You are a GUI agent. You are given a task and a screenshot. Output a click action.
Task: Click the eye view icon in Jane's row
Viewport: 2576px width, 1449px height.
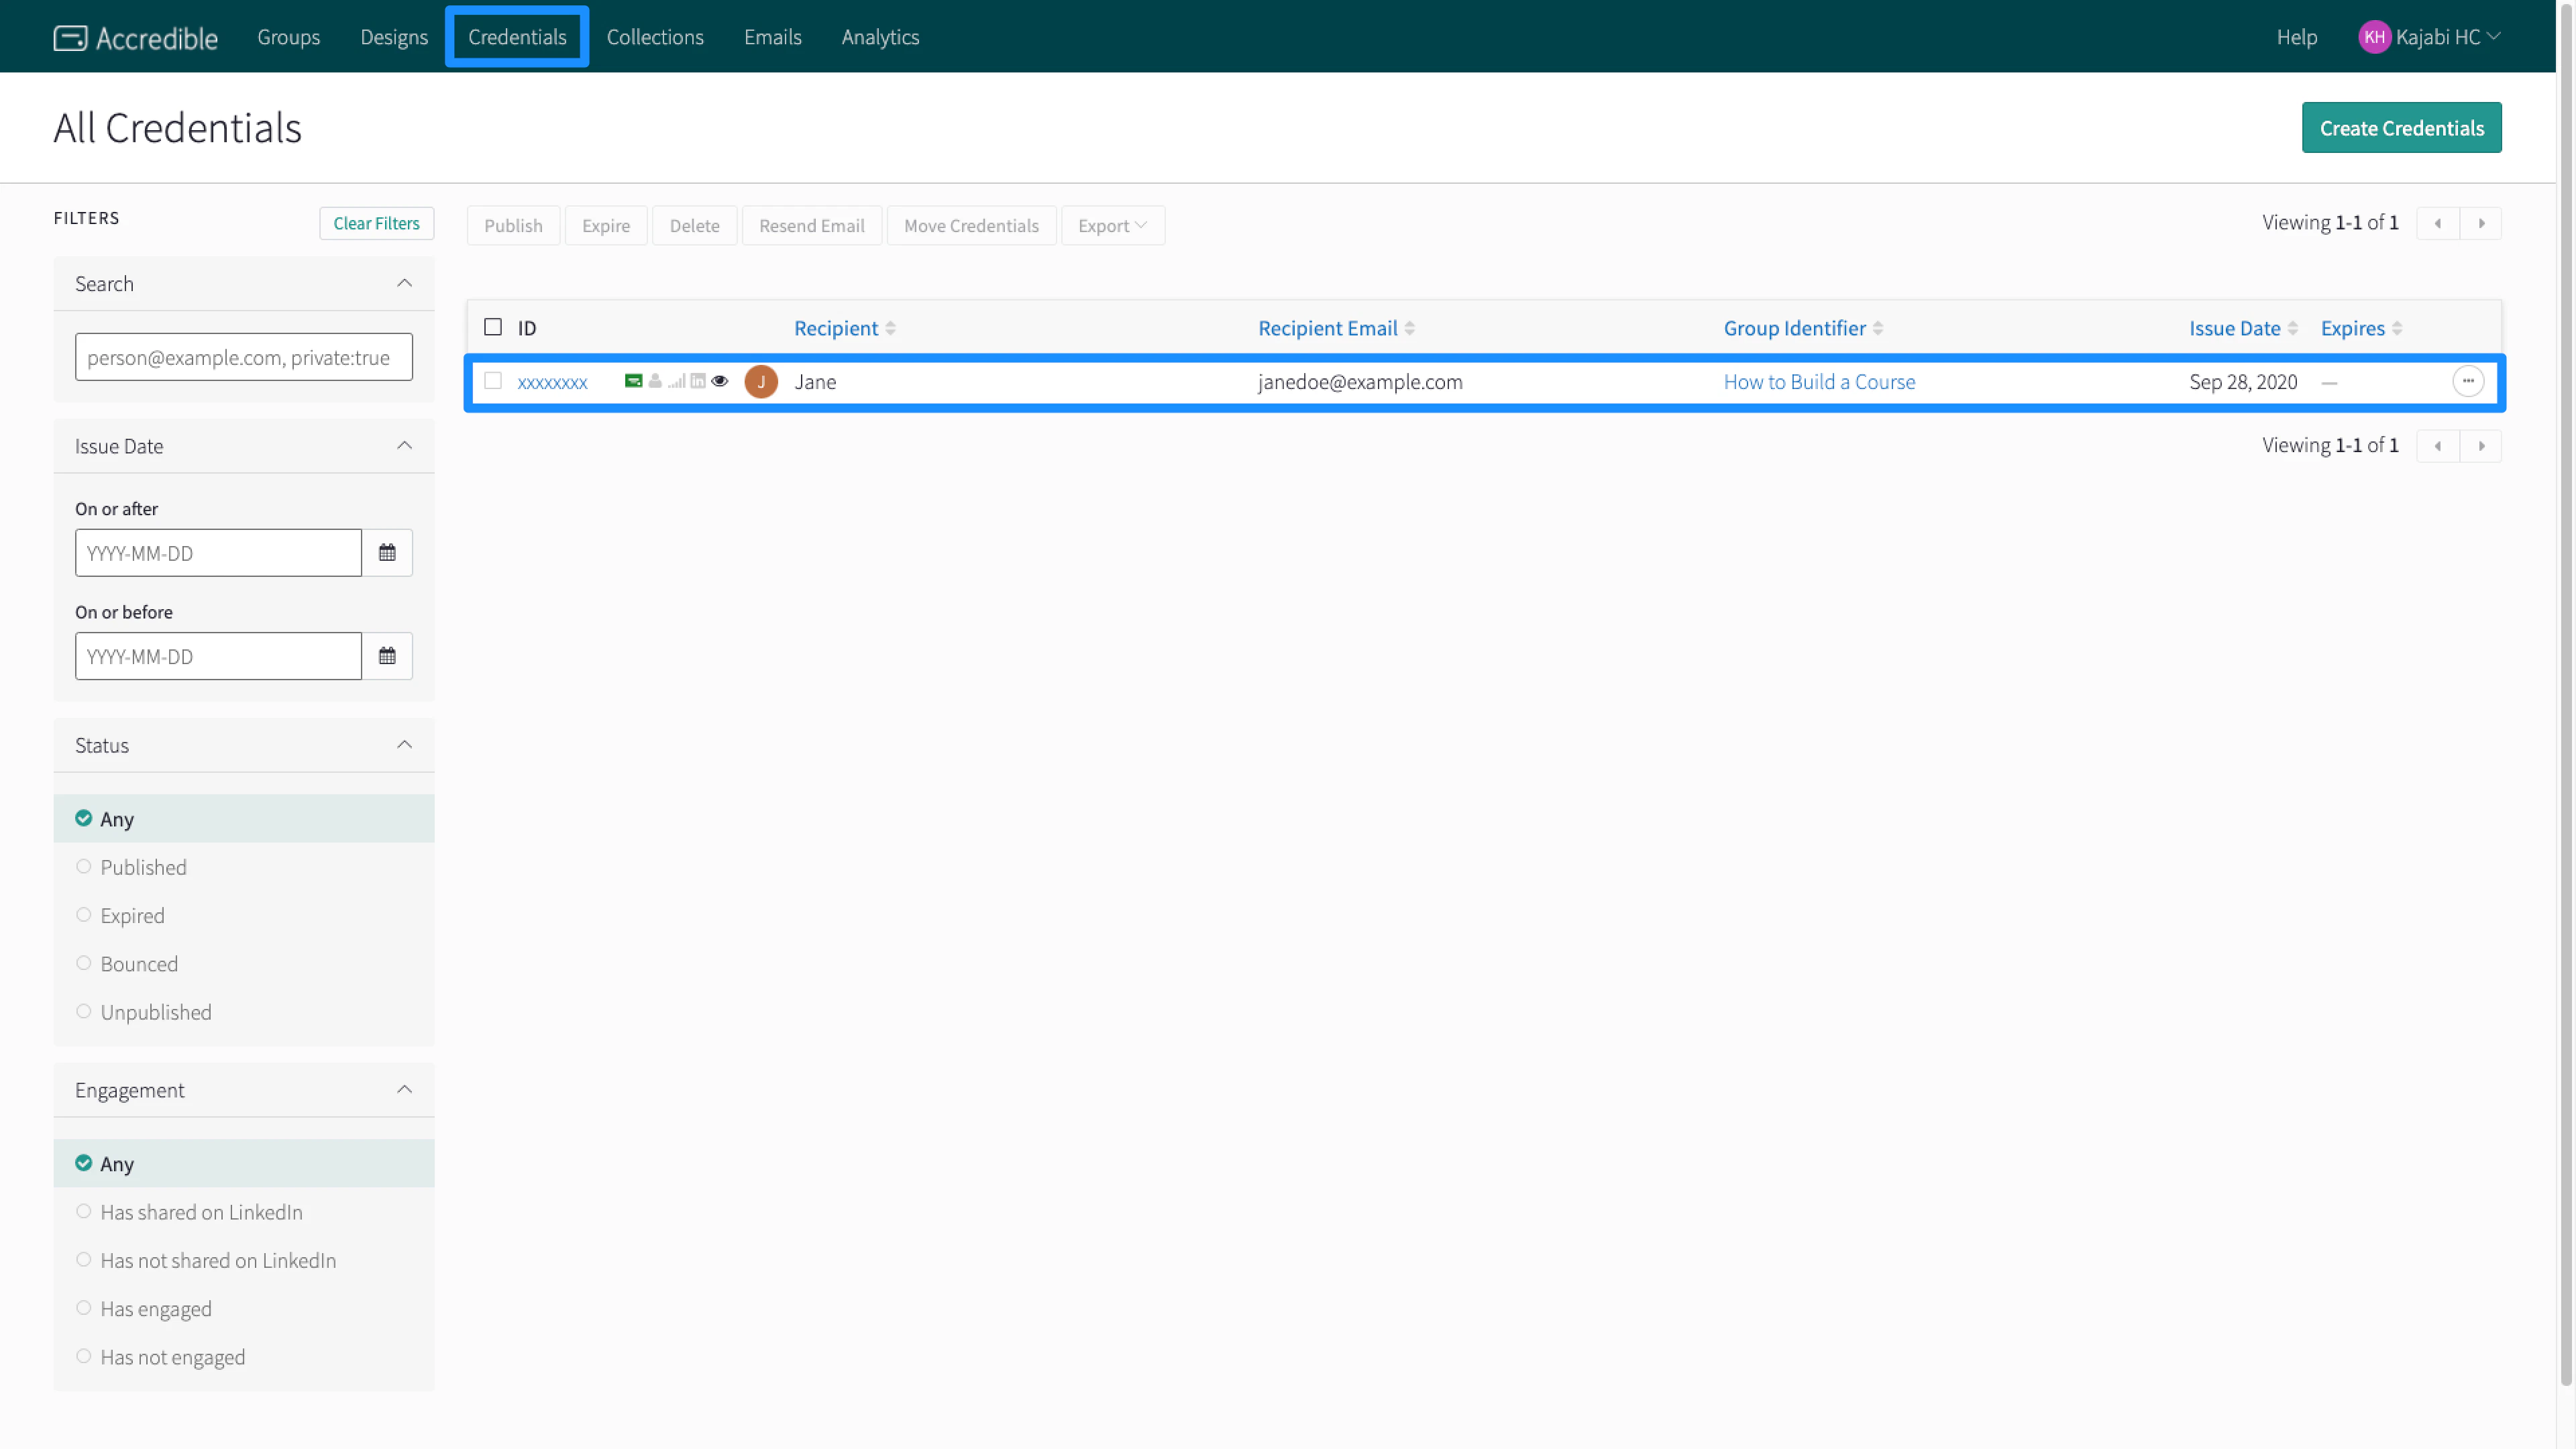(x=719, y=381)
